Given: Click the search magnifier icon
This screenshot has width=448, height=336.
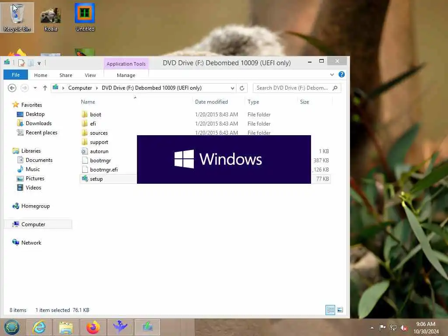Looking at the screenshot, I should tap(335, 88).
